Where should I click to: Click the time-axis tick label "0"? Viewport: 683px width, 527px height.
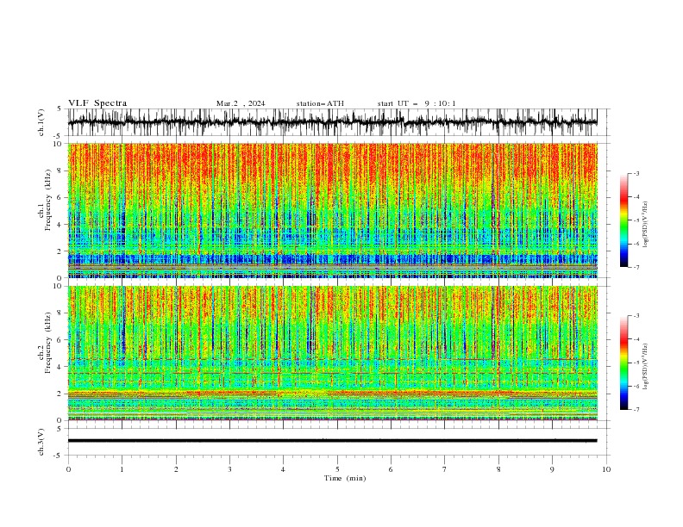[x=68, y=469]
